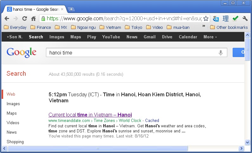Screen dimensions: 252x153
Task: Start voice search with the microphone icon
Action: click(x=221, y=53)
